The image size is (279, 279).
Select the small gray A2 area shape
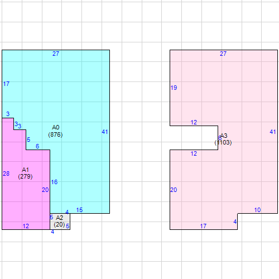[60, 222]
